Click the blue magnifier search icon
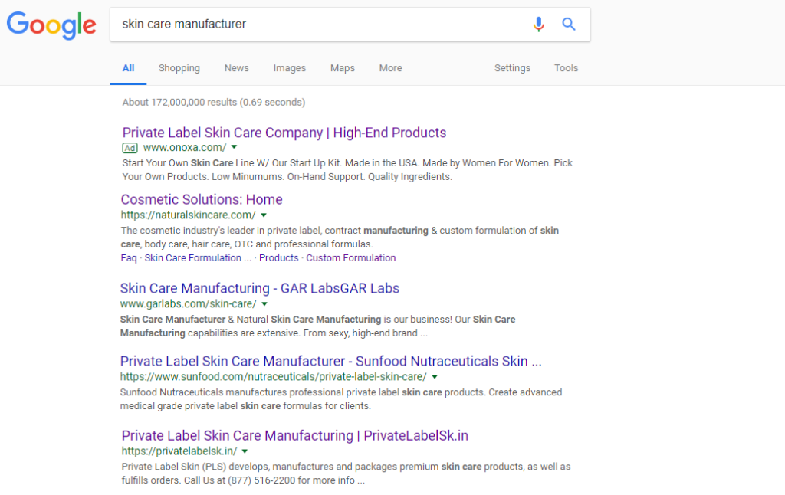Screen dimensions: 785x495 coord(569,25)
